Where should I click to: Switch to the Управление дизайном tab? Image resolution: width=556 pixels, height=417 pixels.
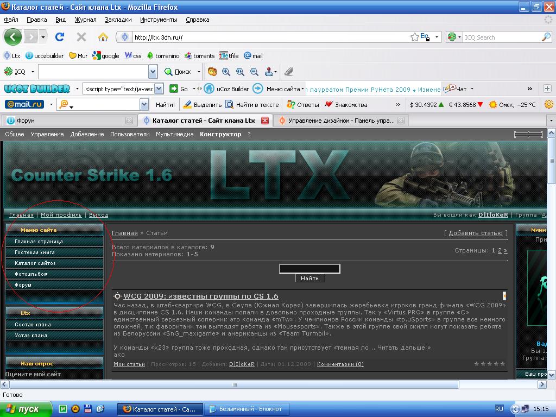341,121
